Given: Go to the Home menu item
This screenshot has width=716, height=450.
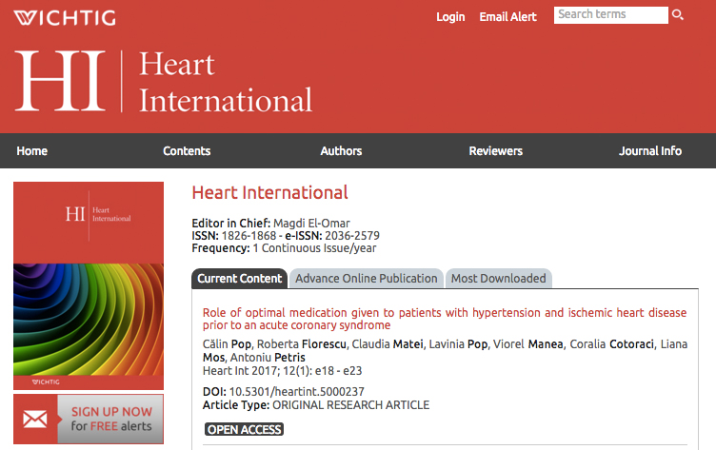Looking at the screenshot, I should click(x=31, y=151).
